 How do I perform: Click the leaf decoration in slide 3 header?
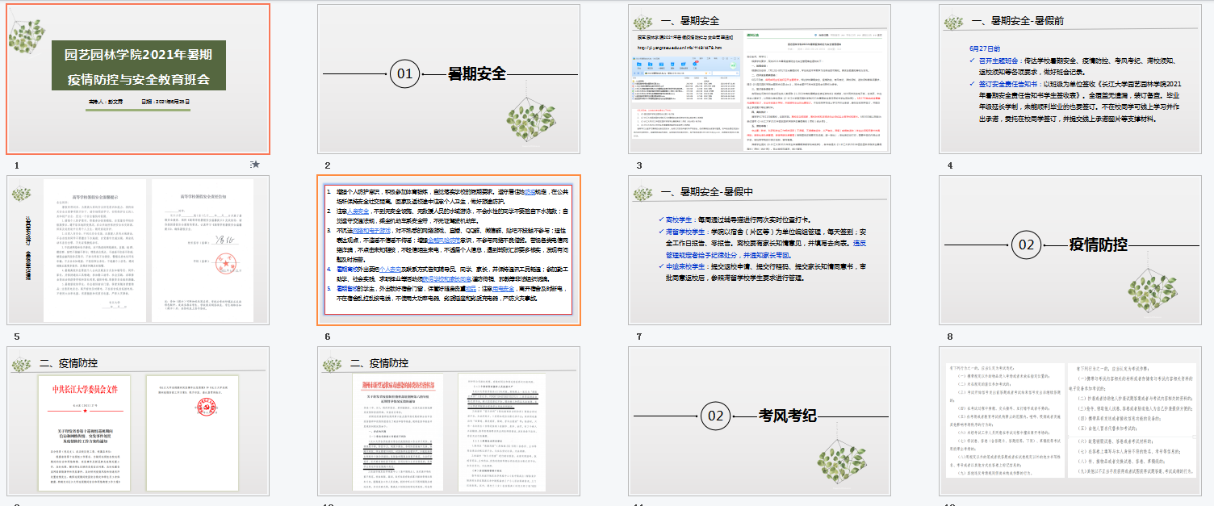point(643,21)
